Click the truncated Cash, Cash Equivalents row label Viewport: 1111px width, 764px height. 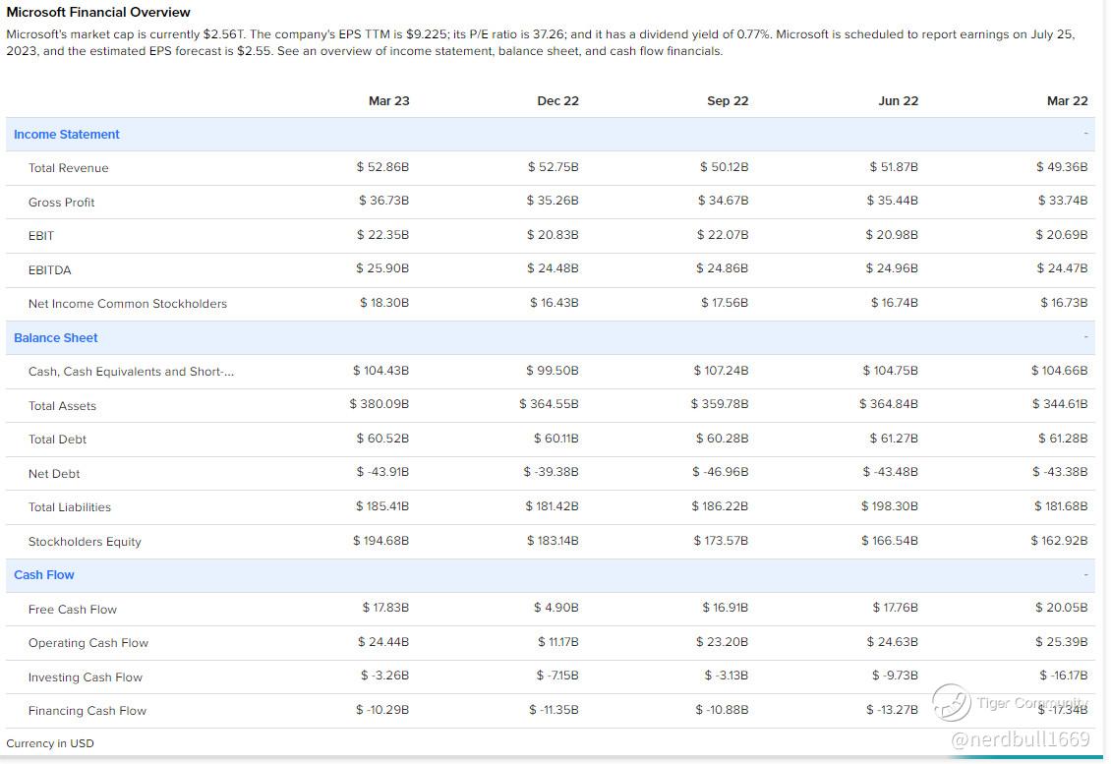click(131, 372)
